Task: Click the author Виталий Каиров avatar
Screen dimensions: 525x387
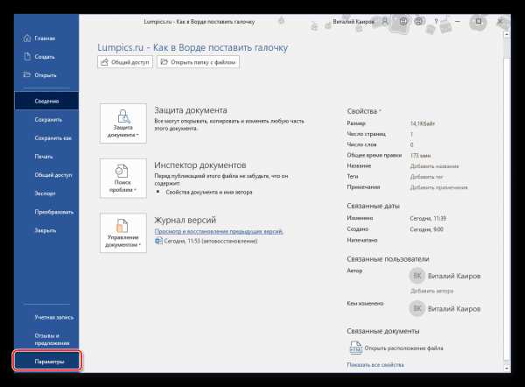Action: tap(417, 276)
